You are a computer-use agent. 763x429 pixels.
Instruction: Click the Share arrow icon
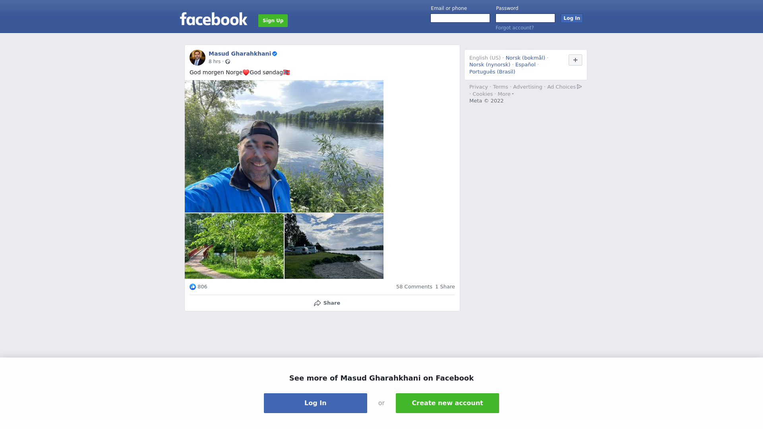[317, 303]
